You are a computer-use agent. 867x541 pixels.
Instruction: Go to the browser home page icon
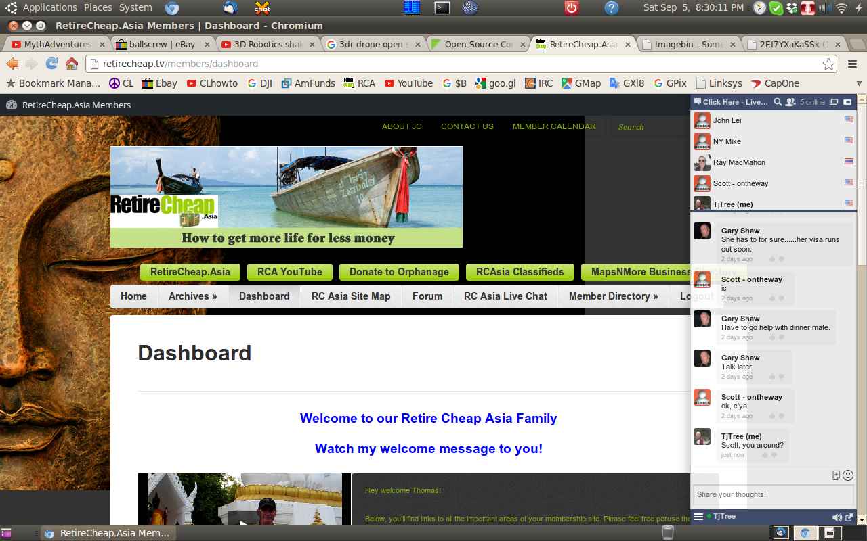71,64
